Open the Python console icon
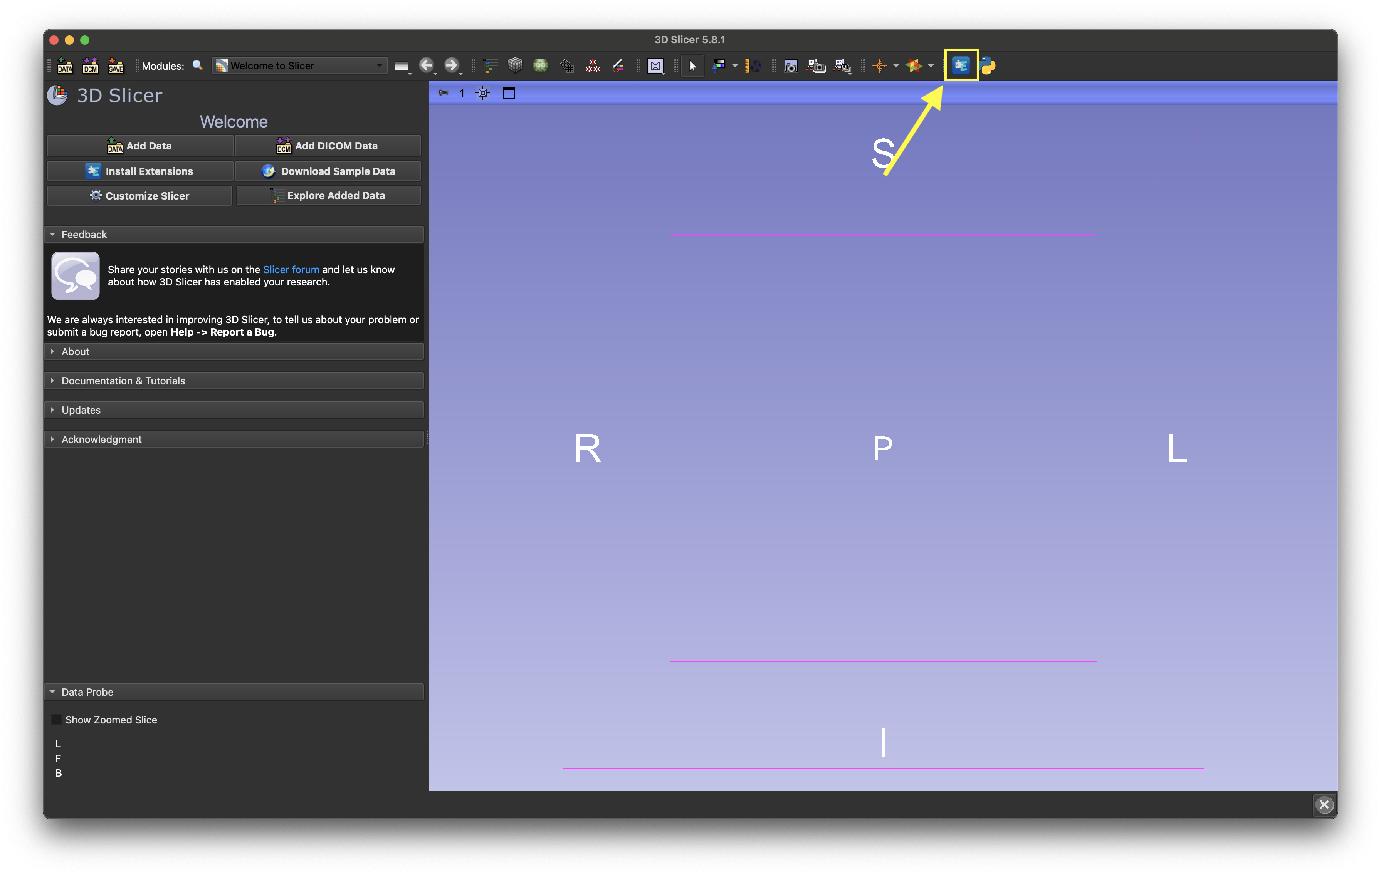This screenshot has width=1381, height=876. point(988,65)
